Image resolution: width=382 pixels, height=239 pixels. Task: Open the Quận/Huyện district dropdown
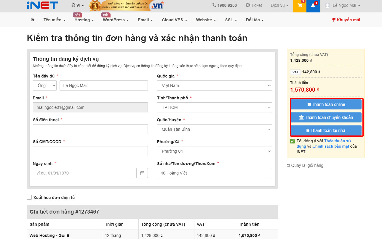pos(214,129)
